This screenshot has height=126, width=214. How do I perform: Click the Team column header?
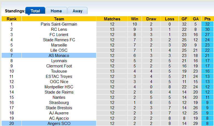pos(59,19)
